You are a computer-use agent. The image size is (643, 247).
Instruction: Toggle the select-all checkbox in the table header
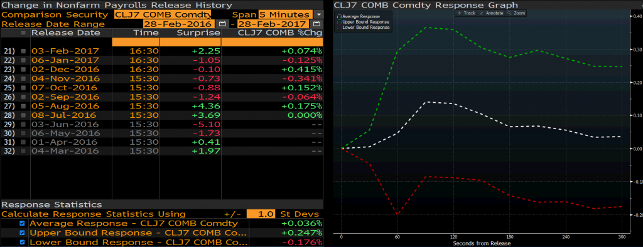point(23,33)
